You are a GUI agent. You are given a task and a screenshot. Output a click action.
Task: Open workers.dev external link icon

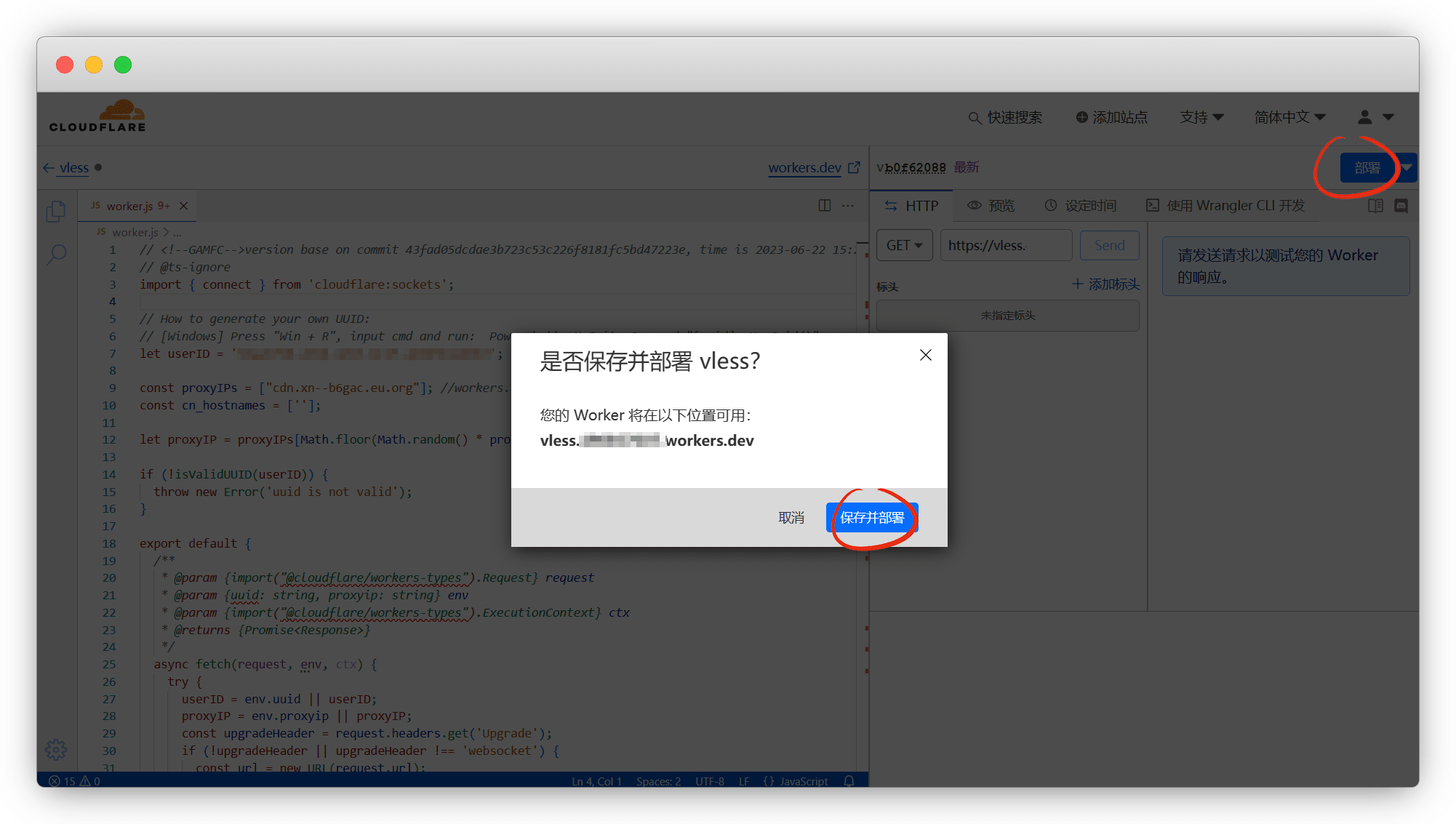point(854,167)
